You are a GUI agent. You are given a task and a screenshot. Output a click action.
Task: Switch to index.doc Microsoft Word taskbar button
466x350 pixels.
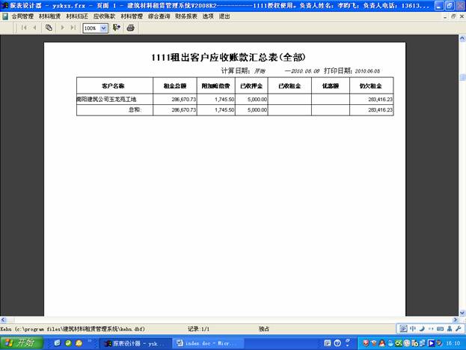pyautogui.click(x=203, y=343)
